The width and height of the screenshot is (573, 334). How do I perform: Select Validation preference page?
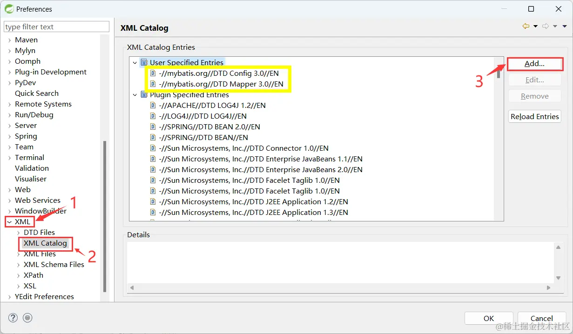[32, 168]
